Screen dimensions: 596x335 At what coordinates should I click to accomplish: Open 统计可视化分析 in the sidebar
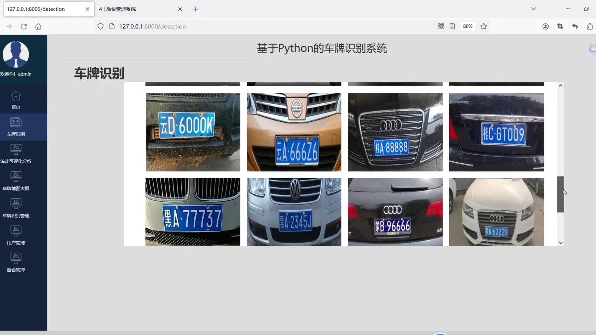pos(16,154)
